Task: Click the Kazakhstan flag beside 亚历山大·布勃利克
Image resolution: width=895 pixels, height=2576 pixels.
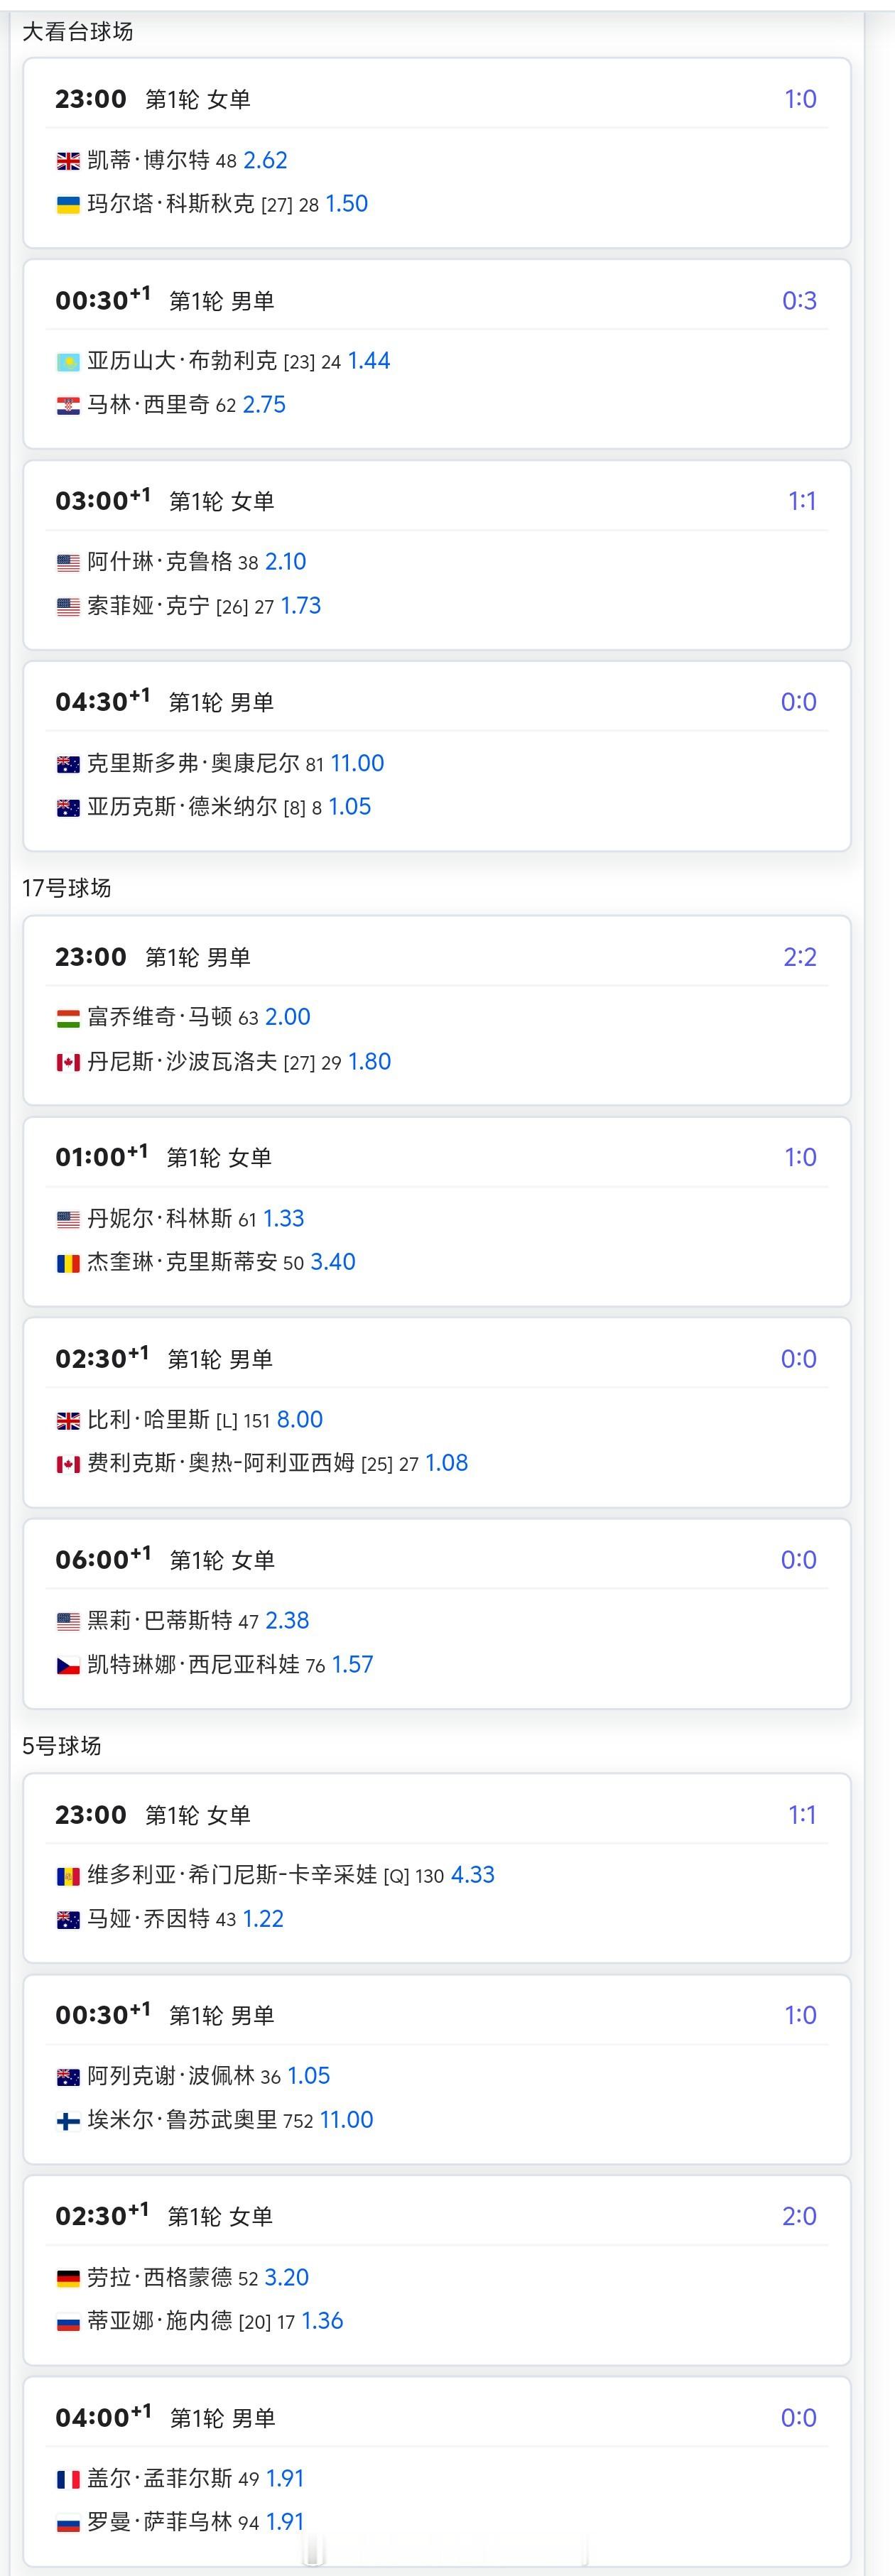Action: (x=68, y=362)
